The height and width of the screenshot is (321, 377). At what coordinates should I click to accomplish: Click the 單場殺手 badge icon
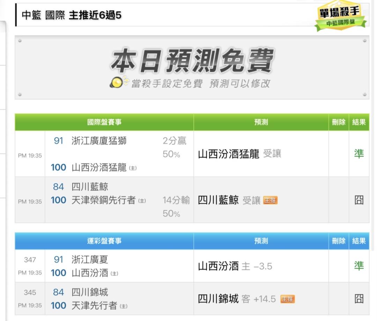340,16
